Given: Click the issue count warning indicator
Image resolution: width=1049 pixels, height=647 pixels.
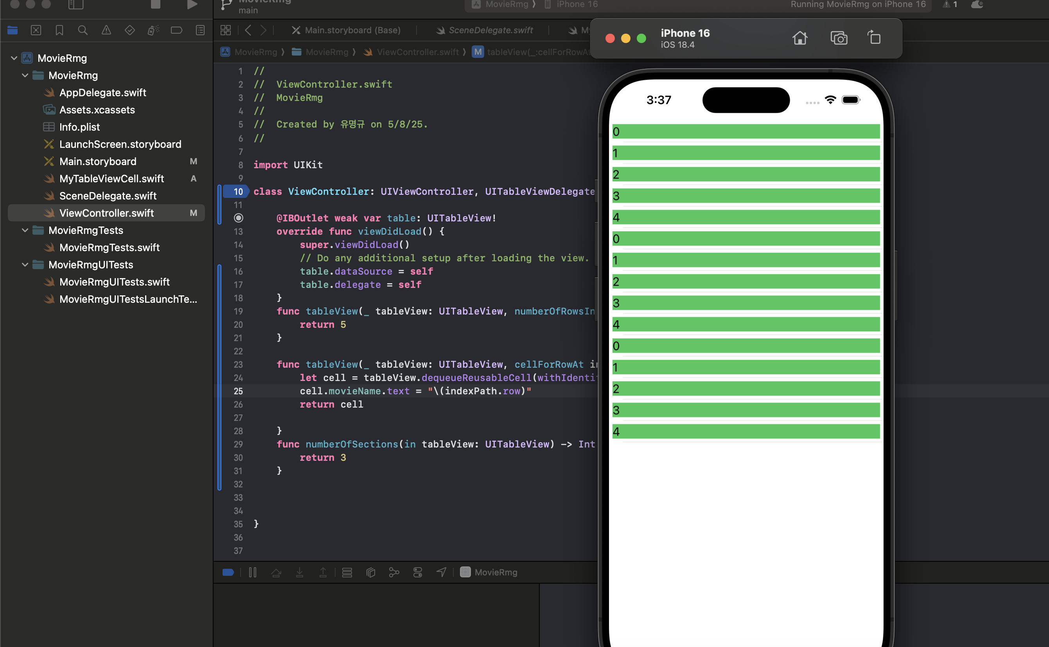Looking at the screenshot, I should point(949,4).
